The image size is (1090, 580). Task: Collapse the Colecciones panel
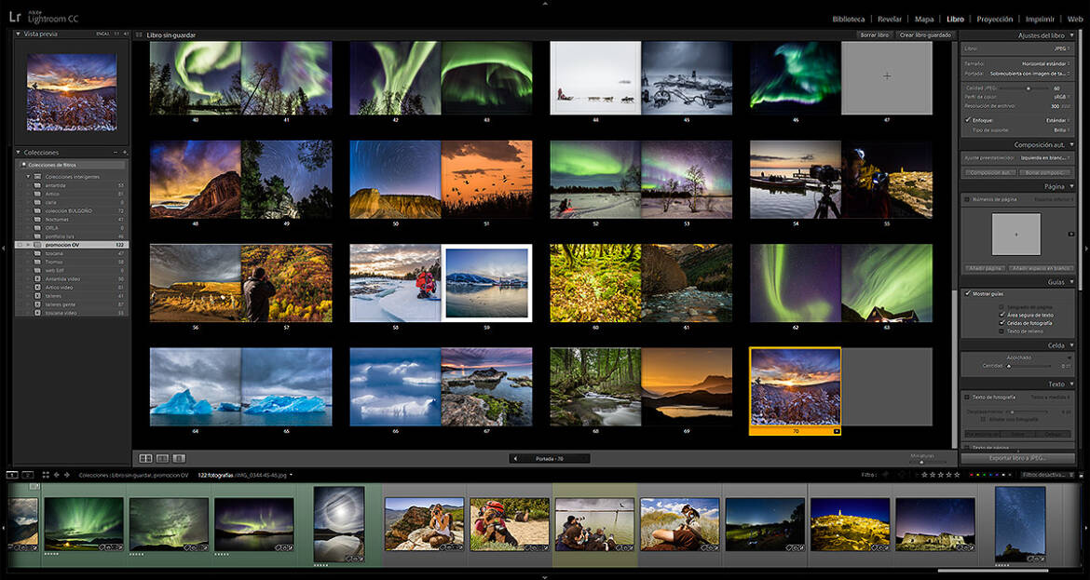click(19, 152)
